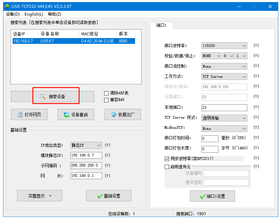The width and height of the screenshot is (279, 219).
Task: Open the 串口波特率 115200 dropdown
Action: (x=225, y=46)
